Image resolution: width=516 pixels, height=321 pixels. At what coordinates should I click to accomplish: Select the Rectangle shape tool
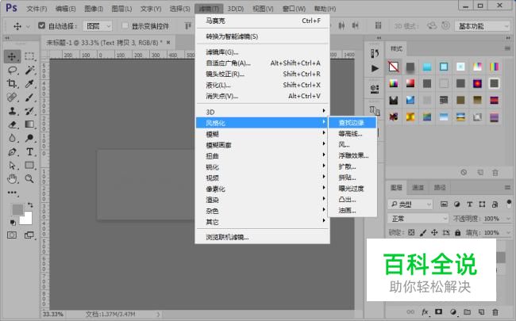(29, 166)
